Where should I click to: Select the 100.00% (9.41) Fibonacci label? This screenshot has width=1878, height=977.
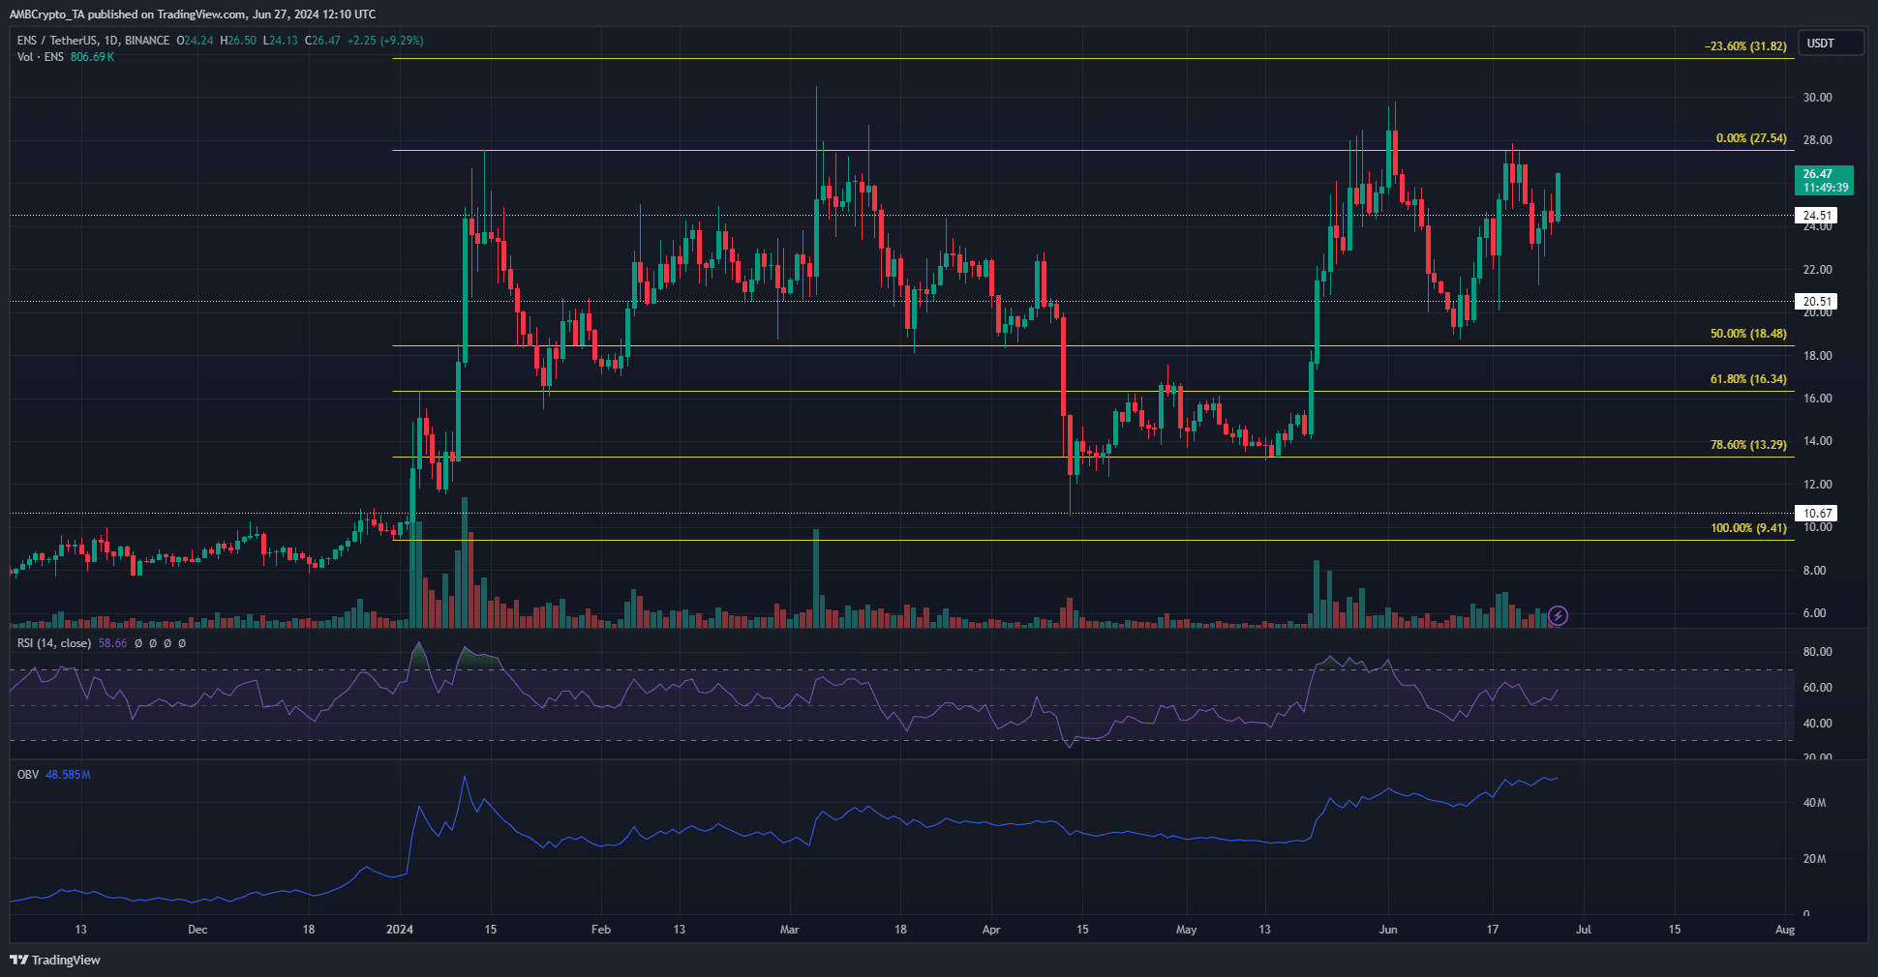(x=1748, y=528)
